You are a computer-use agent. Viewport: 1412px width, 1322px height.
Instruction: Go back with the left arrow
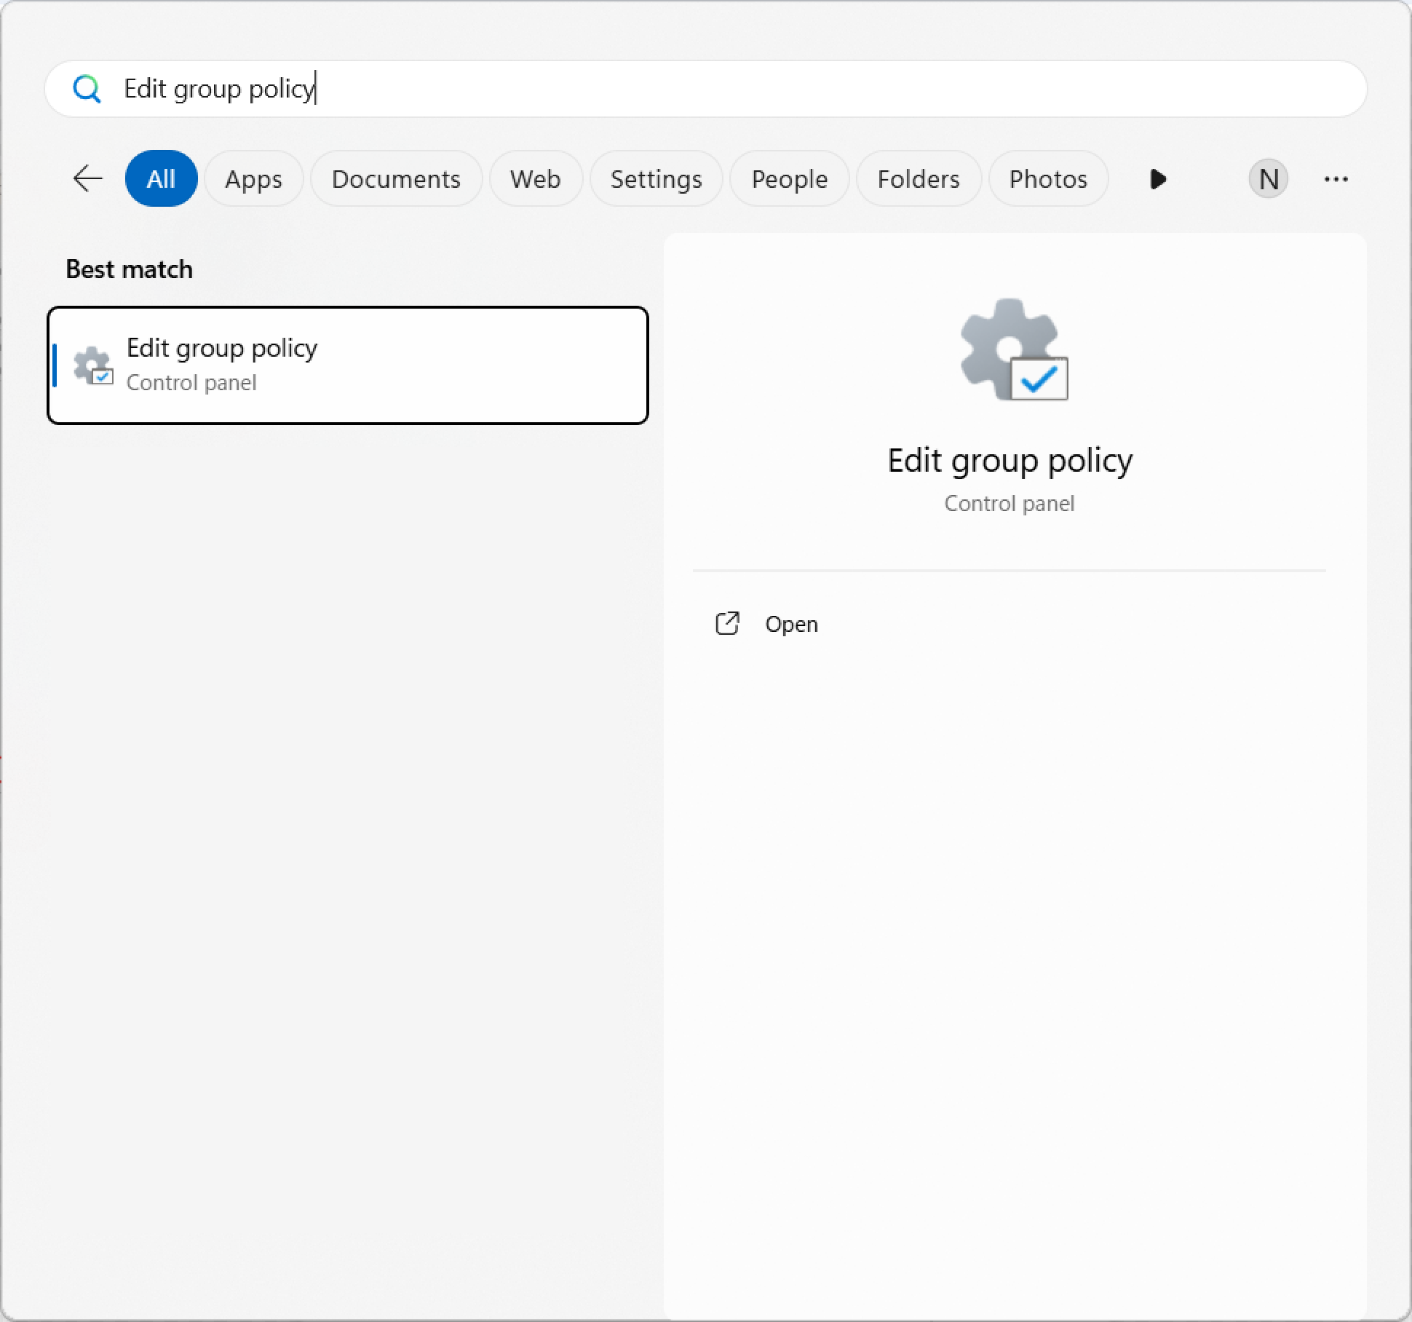88,178
